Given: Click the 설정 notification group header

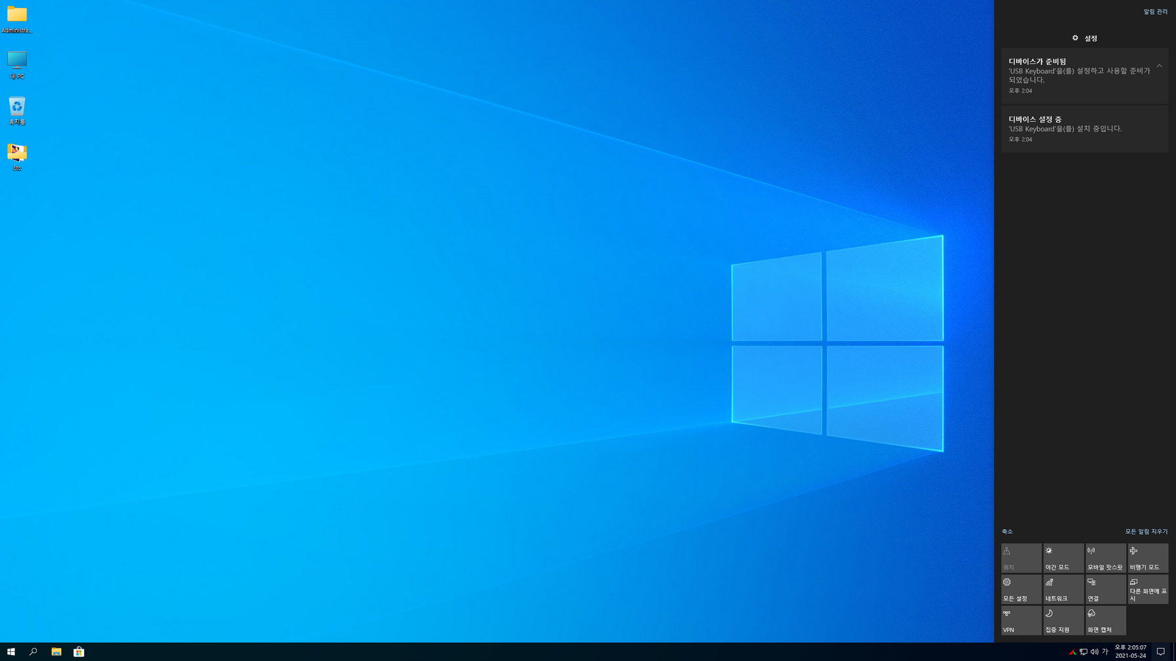Looking at the screenshot, I should [1085, 38].
